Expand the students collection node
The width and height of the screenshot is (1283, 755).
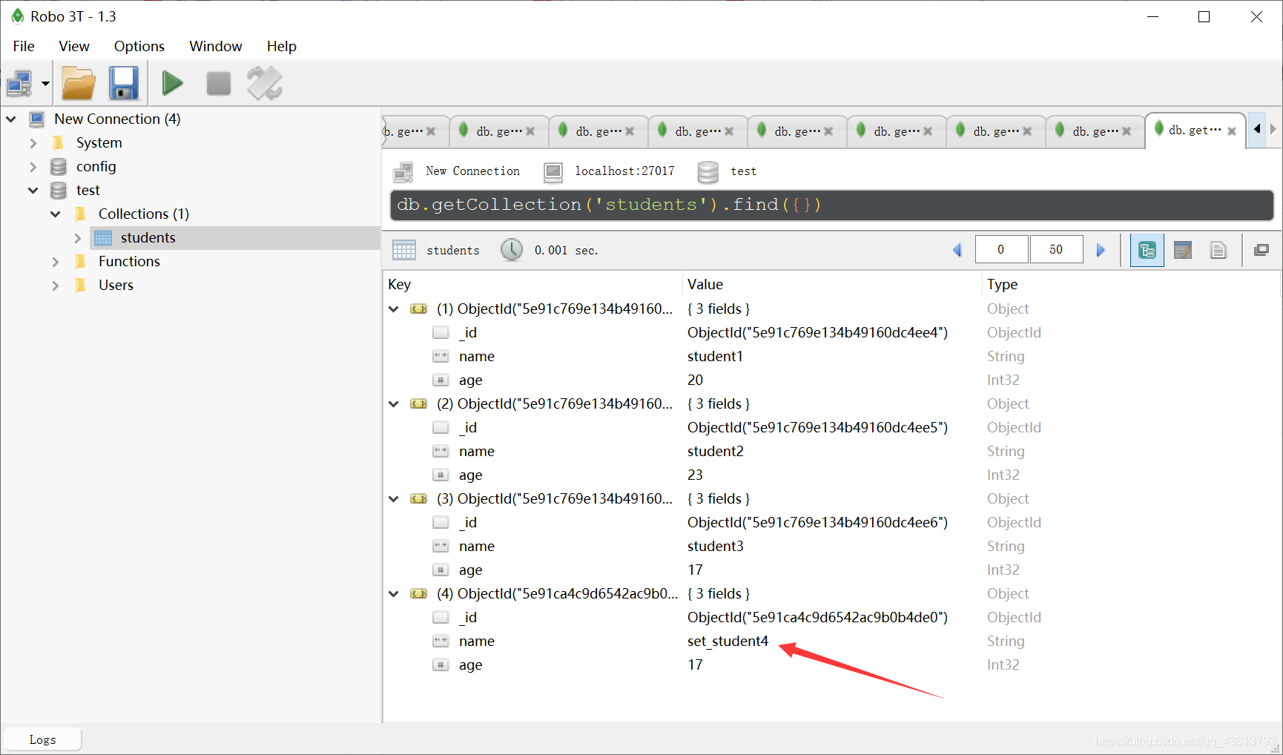(x=78, y=237)
